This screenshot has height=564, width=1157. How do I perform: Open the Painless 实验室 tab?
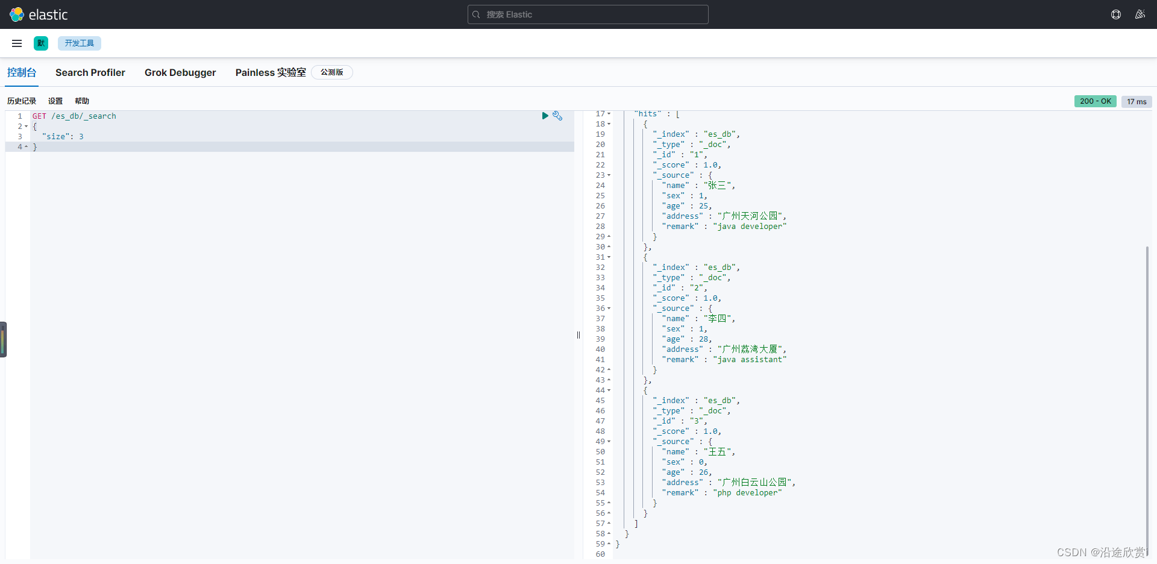[271, 72]
